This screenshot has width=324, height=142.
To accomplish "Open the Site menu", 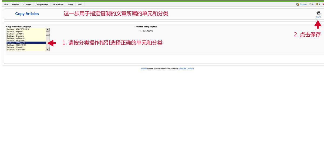I will (x=6, y=5).
